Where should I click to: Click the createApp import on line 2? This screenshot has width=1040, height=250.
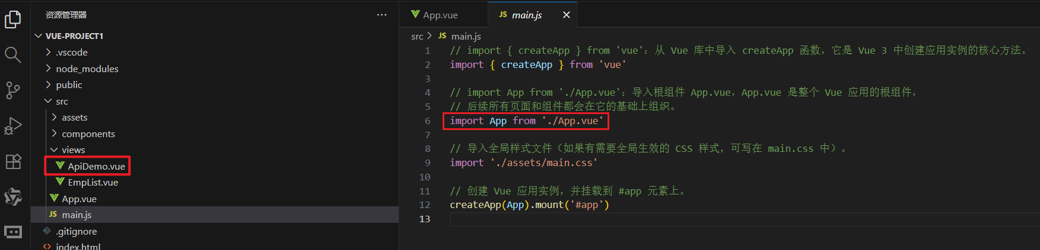526,64
